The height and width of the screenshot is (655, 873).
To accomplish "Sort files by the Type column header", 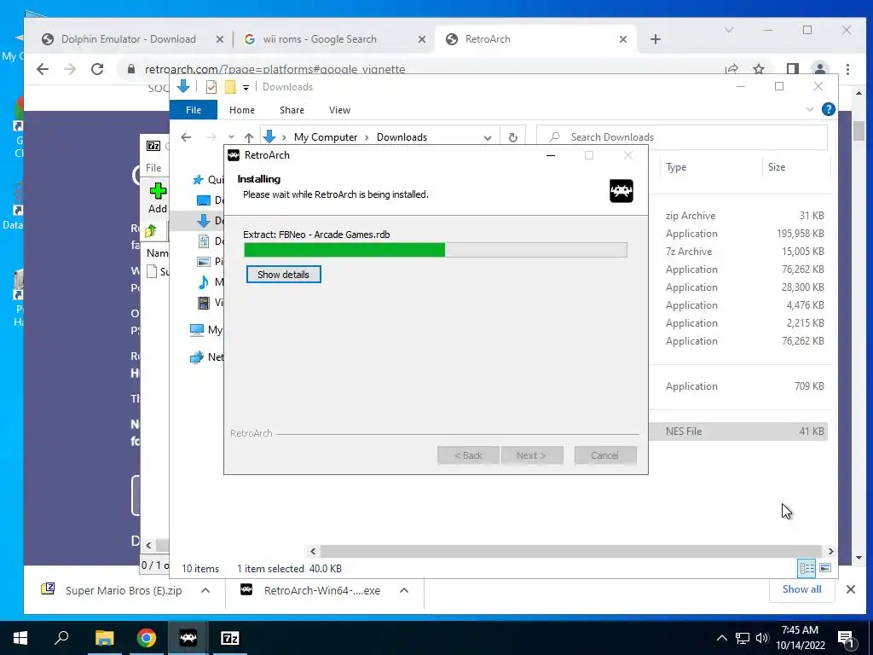I will [x=676, y=167].
